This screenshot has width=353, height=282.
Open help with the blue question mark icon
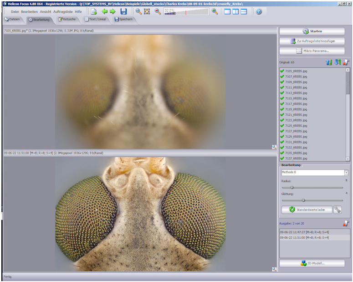click(x=259, y=11)
